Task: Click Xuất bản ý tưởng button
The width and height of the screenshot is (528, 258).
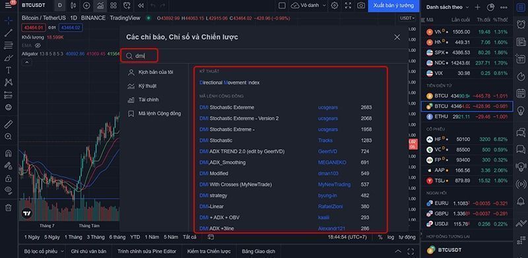Action: point(393,6)
